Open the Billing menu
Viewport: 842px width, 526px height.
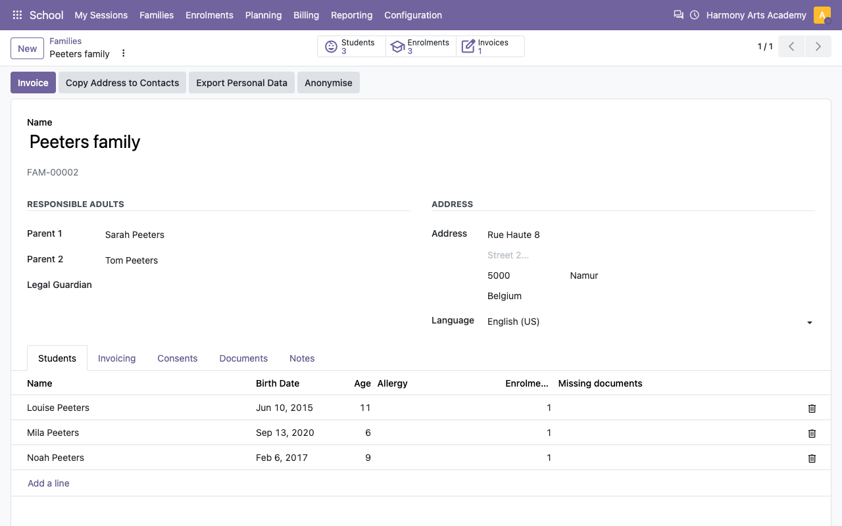306,14
